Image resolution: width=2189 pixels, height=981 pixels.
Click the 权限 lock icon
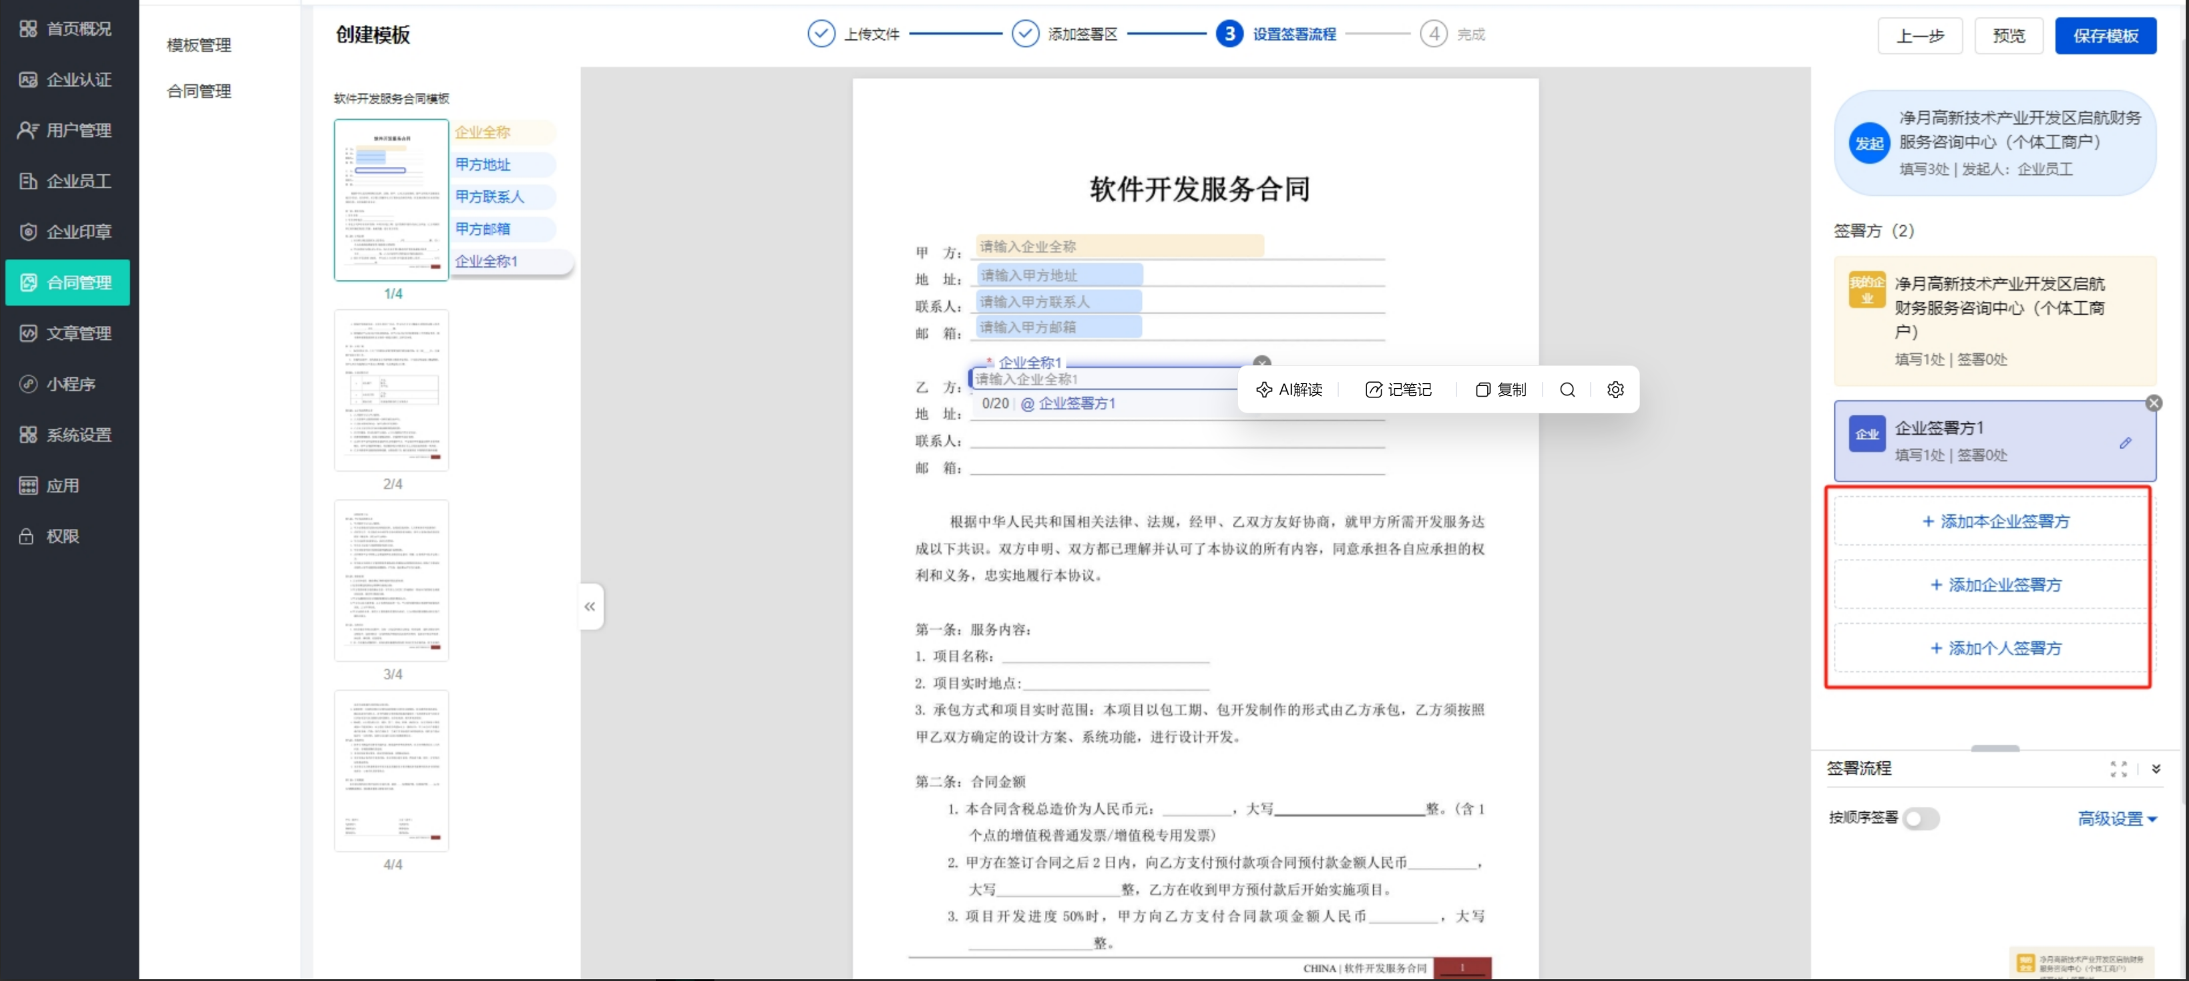click(26, 536)
